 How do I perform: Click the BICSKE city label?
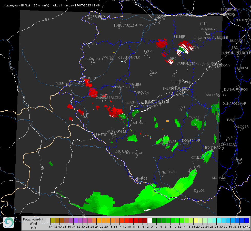click(223, 37)
